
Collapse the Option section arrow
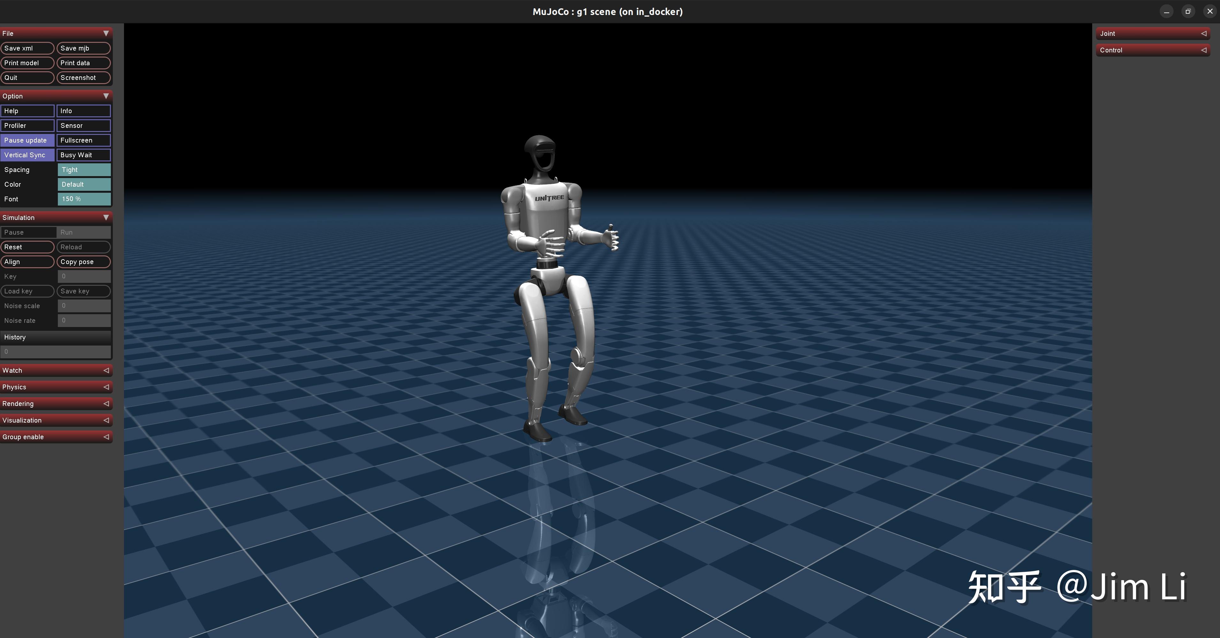point(106,96)
